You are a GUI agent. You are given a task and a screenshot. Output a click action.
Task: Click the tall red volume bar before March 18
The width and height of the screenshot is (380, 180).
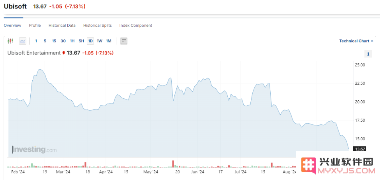[x=85, y=164]
